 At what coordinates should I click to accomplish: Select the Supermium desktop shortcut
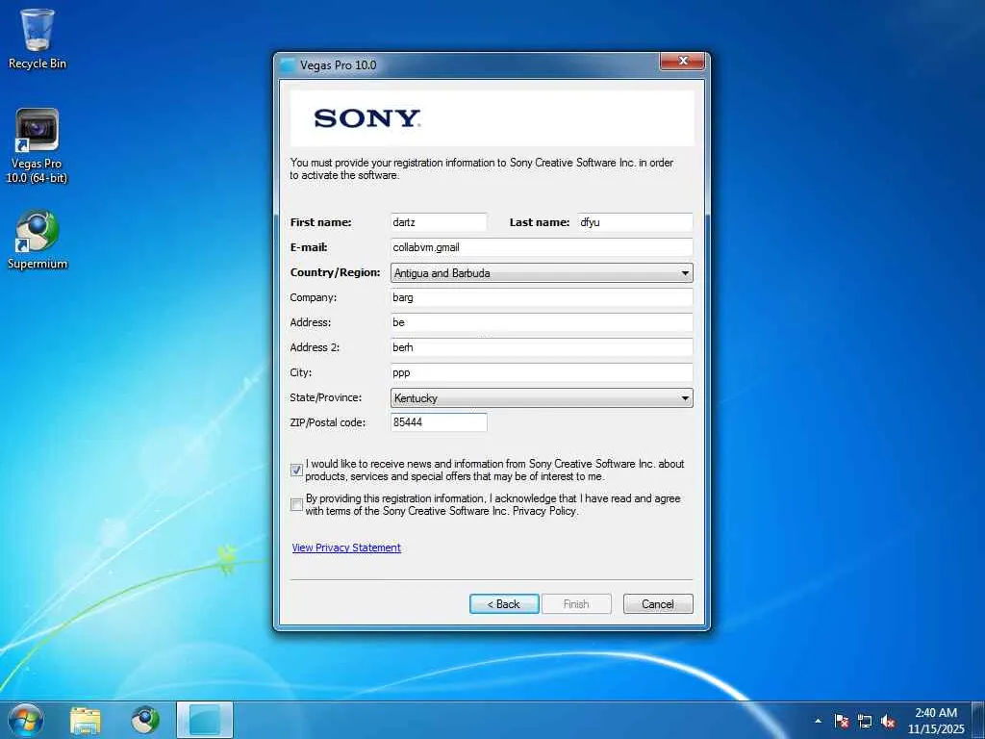(x=38, y=240)
